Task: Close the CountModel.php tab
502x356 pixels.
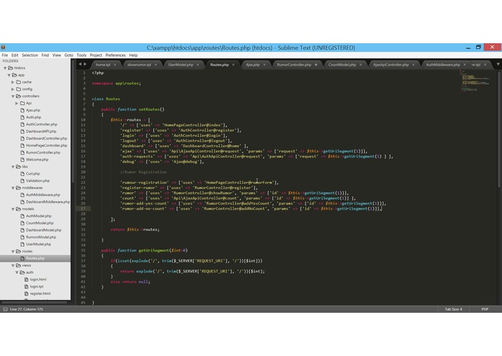Action: [361, 65]
